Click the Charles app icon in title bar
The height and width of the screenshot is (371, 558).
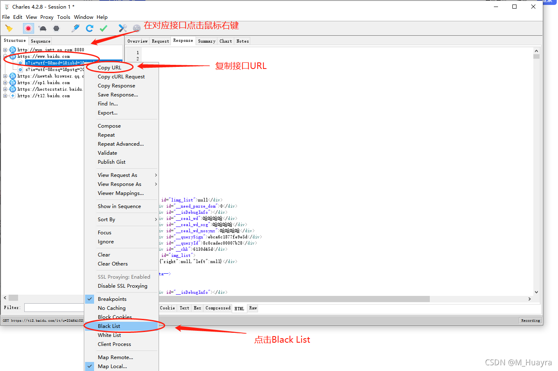click(x=7, y=7)
